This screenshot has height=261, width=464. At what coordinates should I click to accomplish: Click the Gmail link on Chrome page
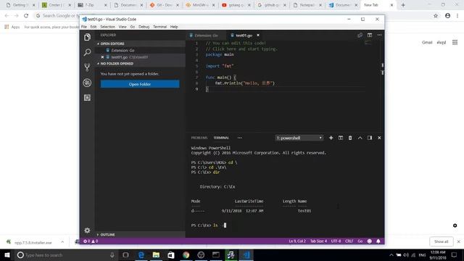point(427,42)
